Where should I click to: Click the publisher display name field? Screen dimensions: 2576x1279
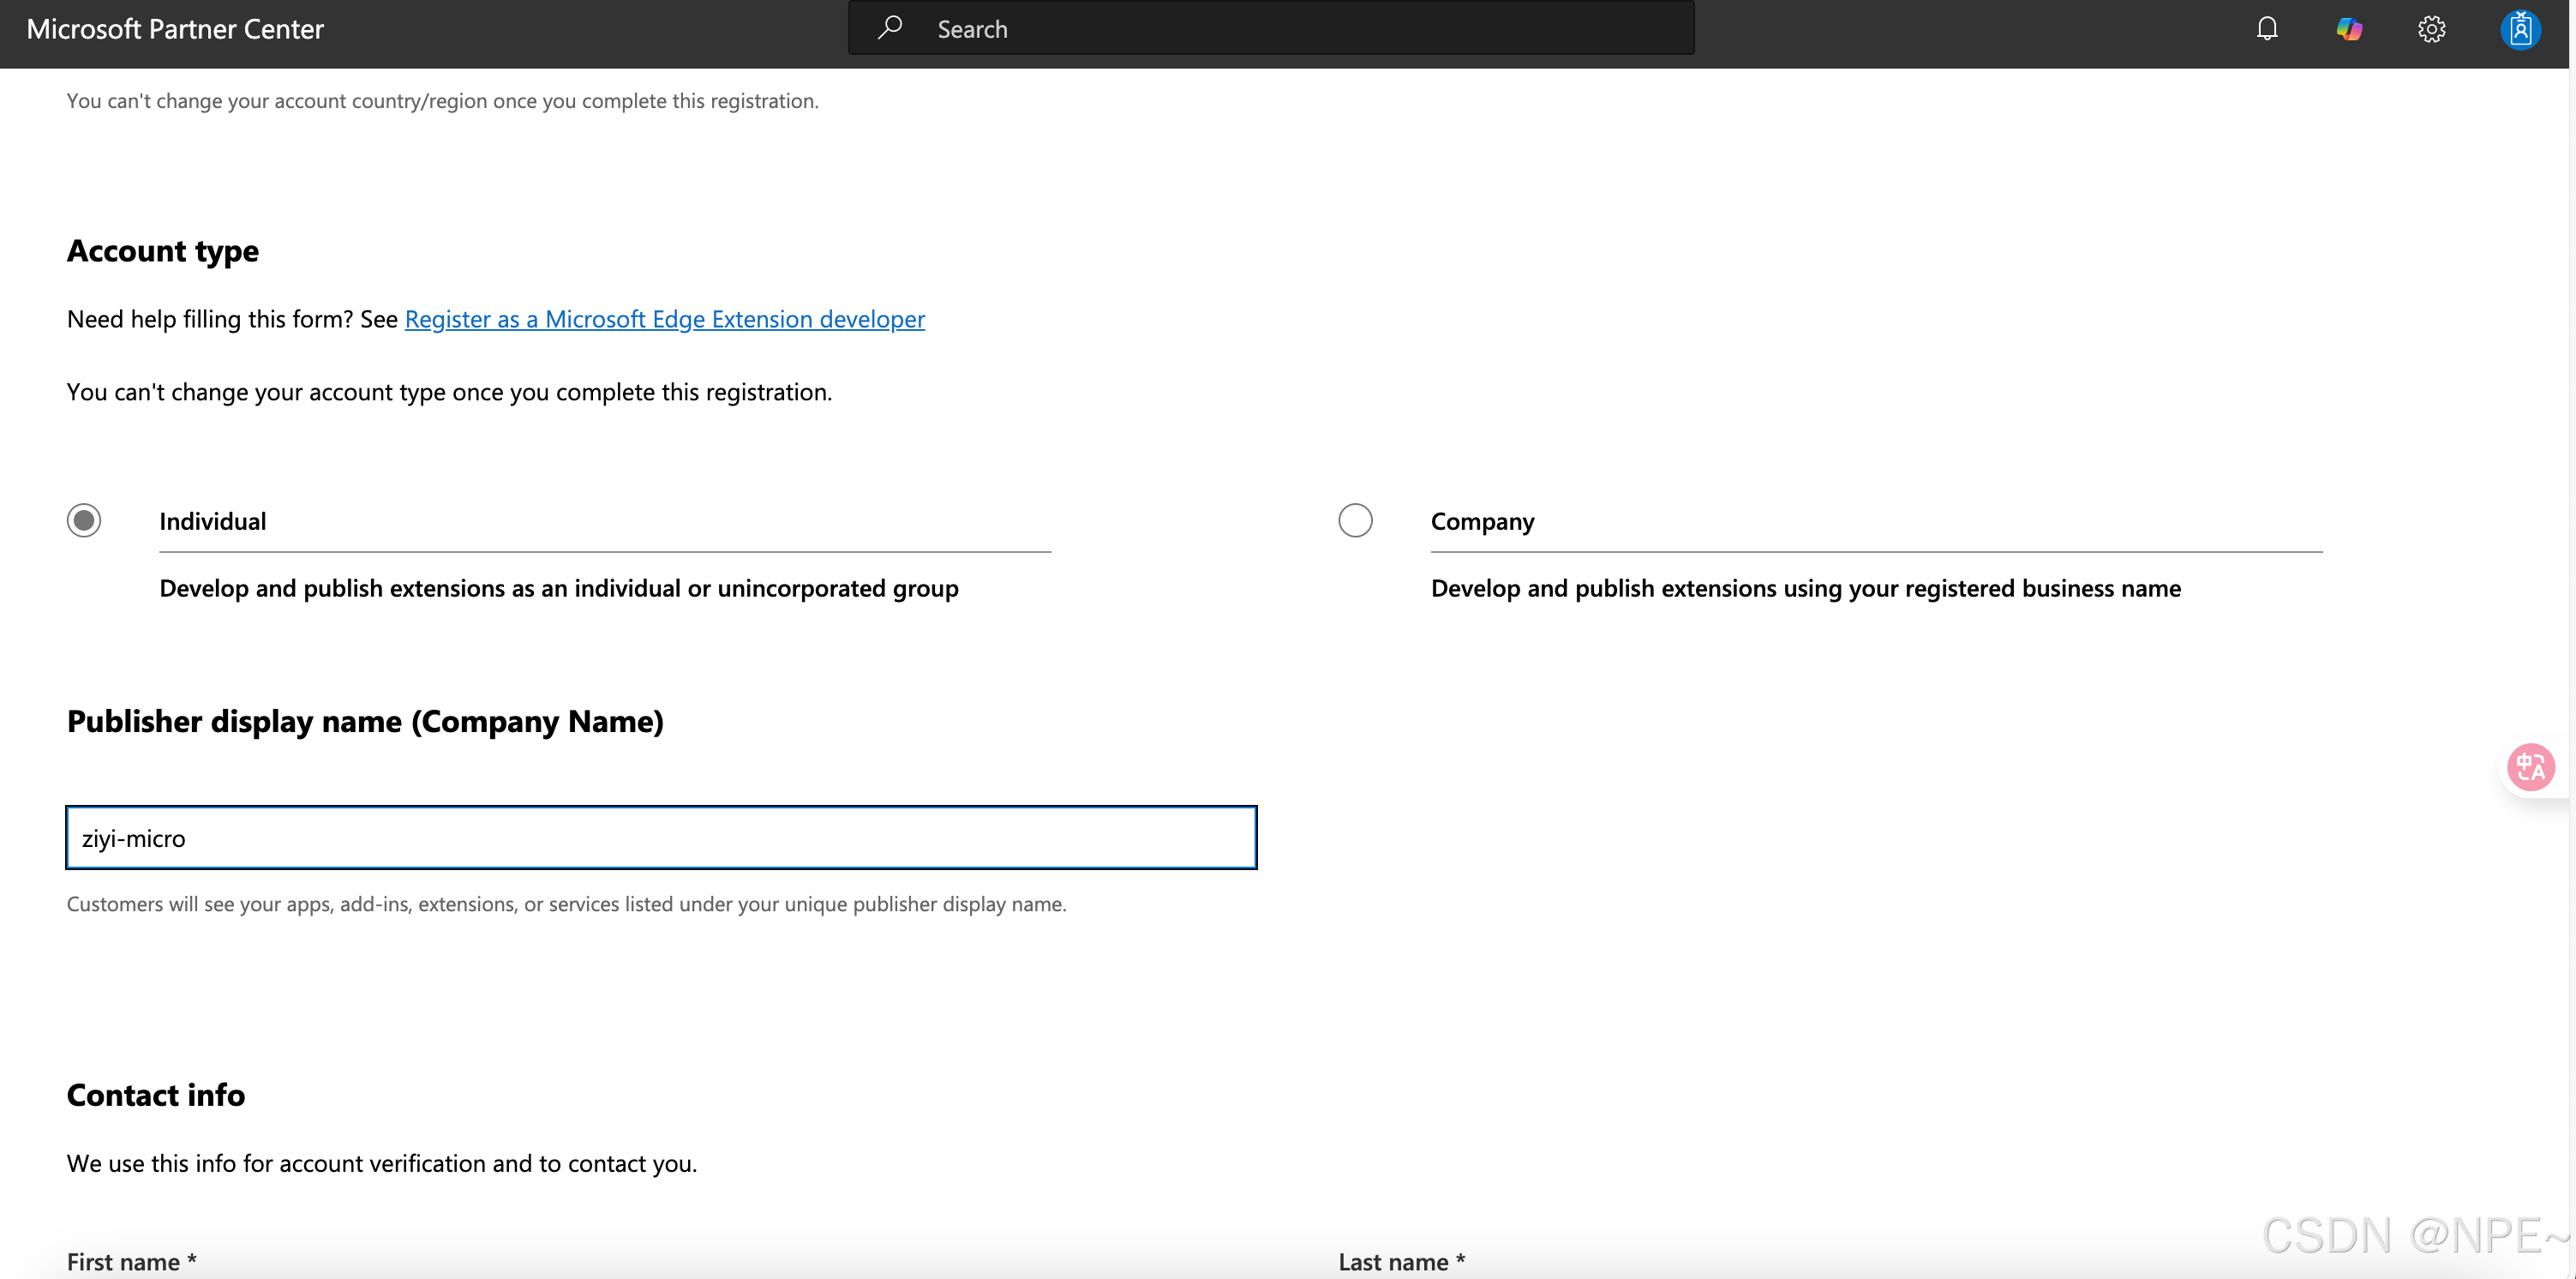660,838
